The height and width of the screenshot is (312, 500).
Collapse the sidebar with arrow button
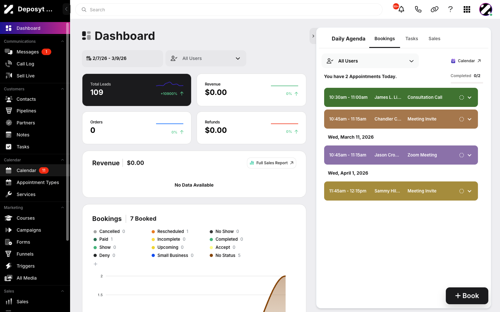[x=66, y=9]
